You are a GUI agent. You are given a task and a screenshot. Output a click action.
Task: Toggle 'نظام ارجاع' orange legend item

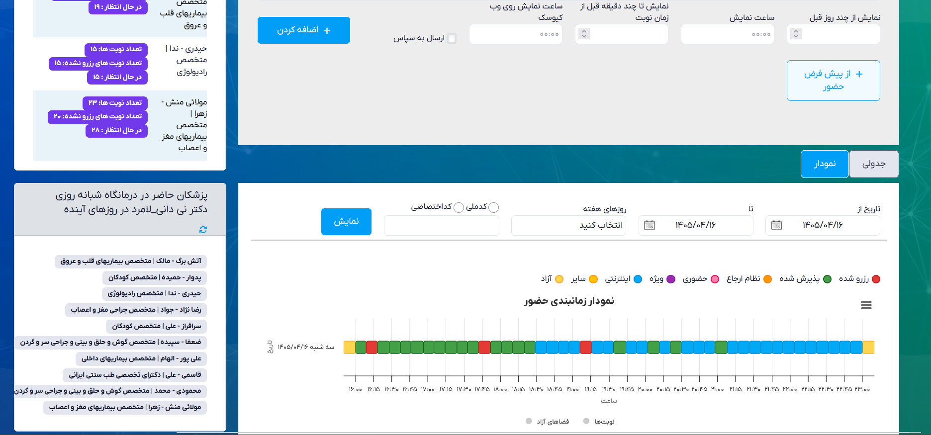click(749, 279)
